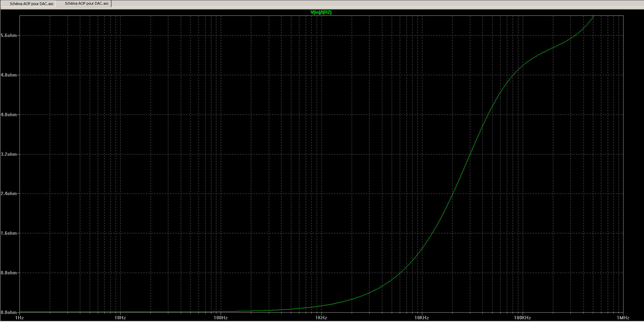The image size is (644, 322).
Task: Click the 4.0ohm vertical axis label
Action: click(x=9, y=114)
